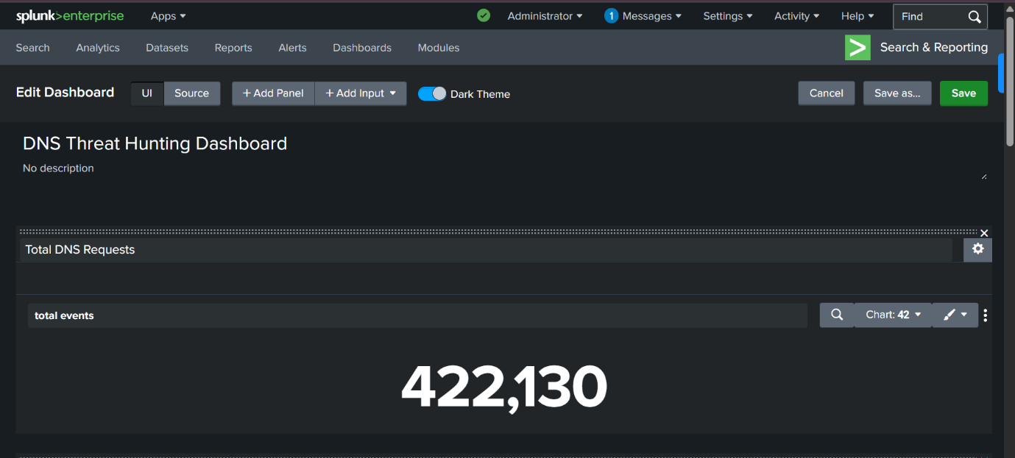Open the three-dot more actions menu
1015x458 pixels.
click(986, 315)
